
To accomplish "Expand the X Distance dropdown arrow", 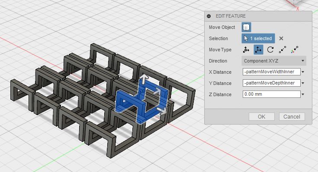I will 303,72.
